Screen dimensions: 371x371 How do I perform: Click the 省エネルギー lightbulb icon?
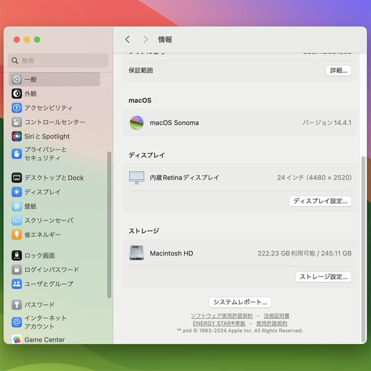tap(17, 235)
